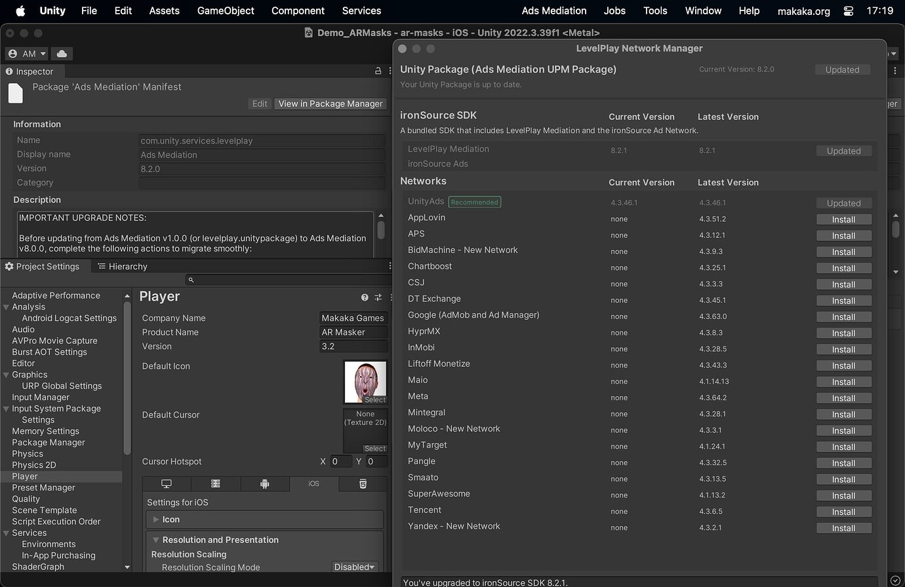Screen dimensions: 905x587
Task: Open the Player settings help icon
Action: point(364,297)
